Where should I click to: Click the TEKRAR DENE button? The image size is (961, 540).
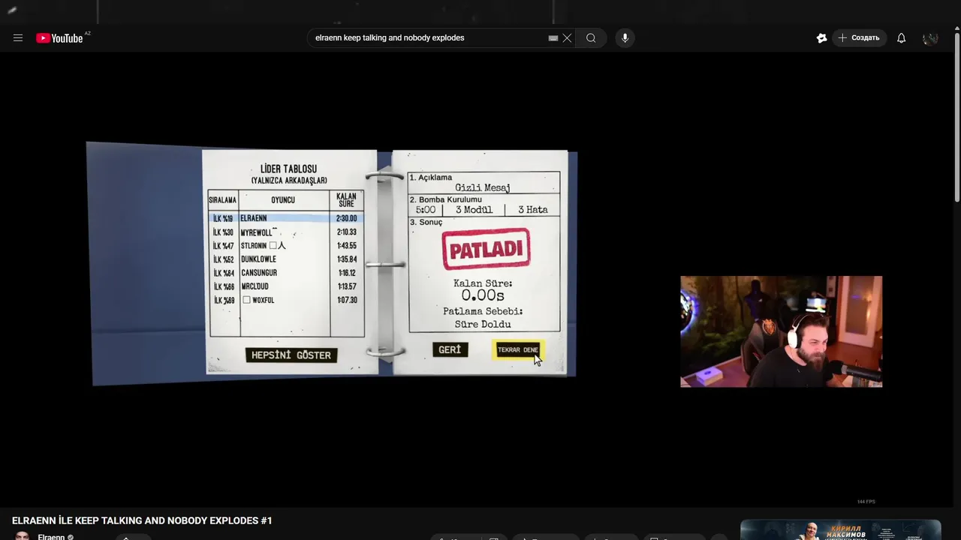[518, 349]
